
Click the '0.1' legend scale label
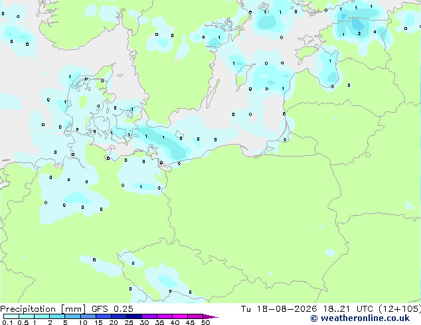(x=7, y=322)
